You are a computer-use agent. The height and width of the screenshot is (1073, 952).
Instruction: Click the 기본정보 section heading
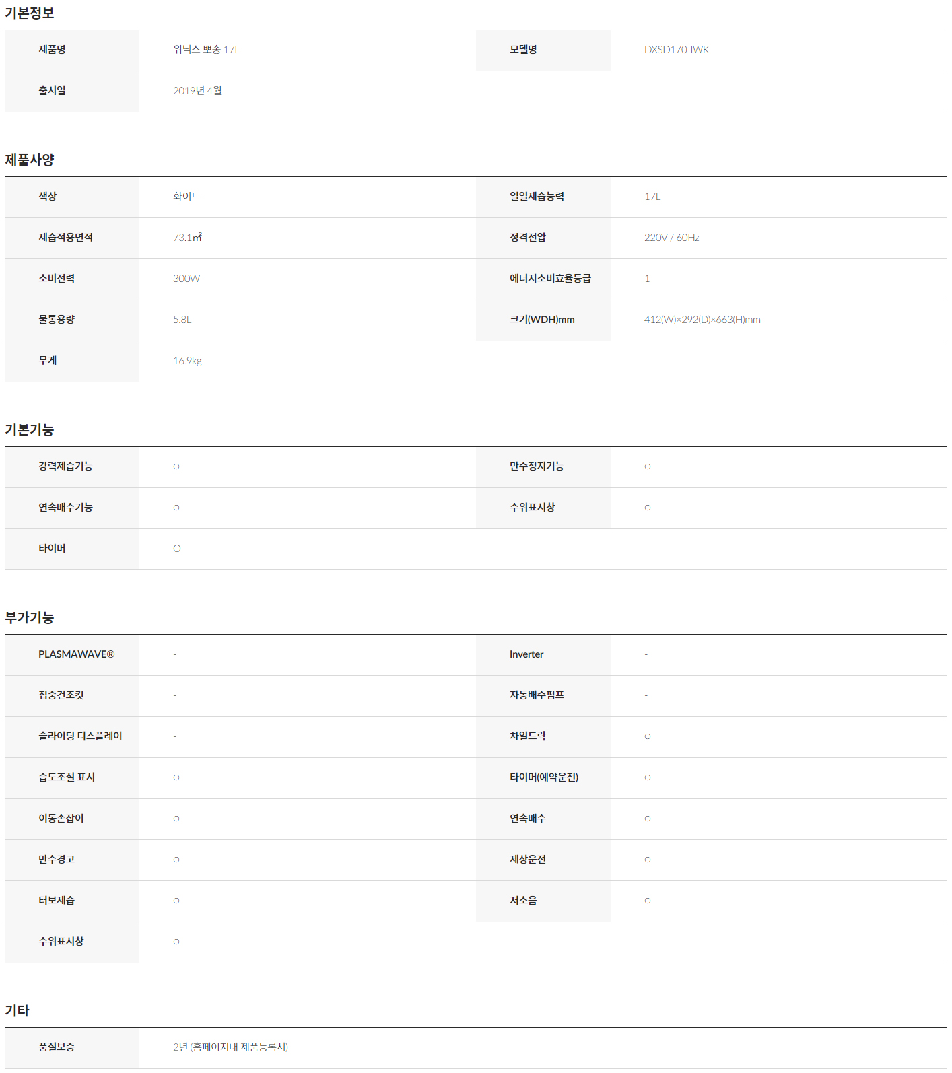point(30,13)
